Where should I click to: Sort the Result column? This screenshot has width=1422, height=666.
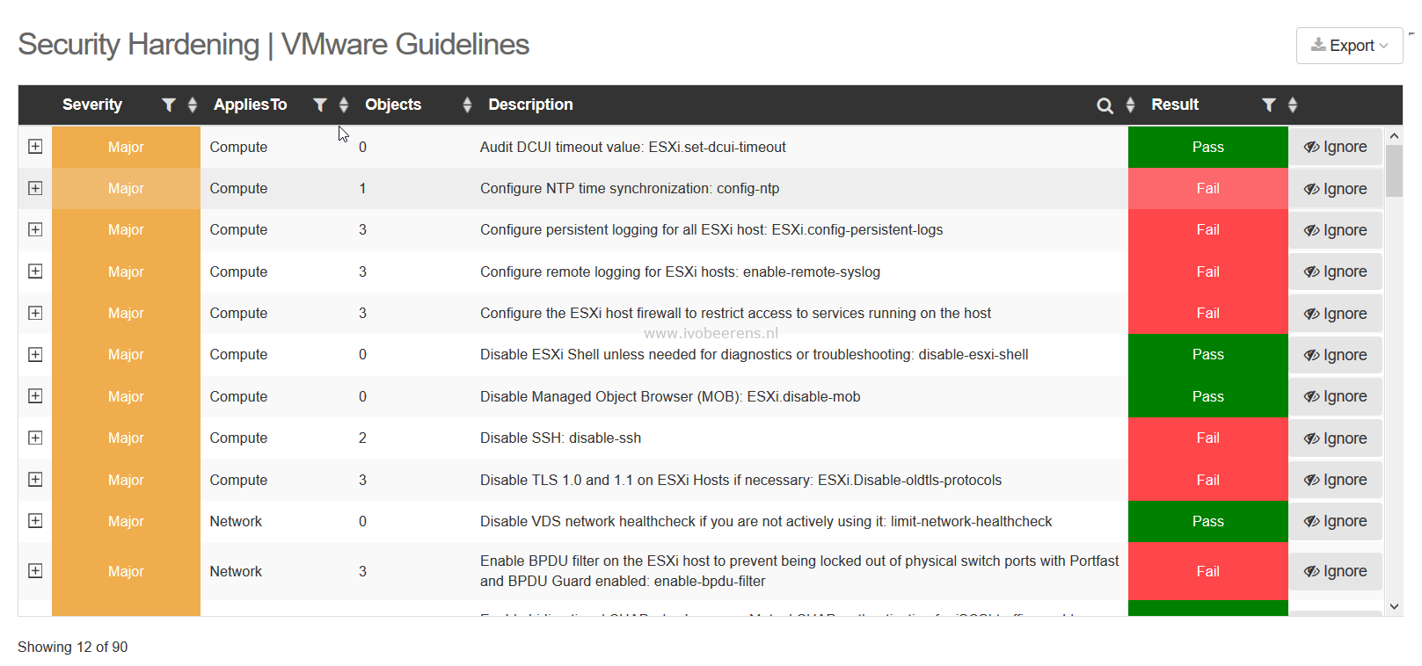coord(1293,105)
